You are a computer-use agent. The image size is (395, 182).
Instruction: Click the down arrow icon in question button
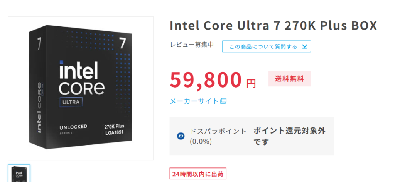pos(304,46)
